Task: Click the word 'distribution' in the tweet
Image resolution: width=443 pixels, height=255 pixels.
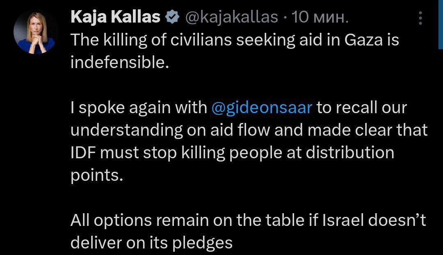Action: tap(350, 153)
